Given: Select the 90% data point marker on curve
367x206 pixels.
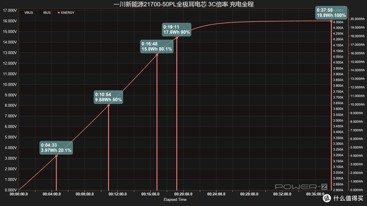Looking at the screenshot, I should 177,38.
